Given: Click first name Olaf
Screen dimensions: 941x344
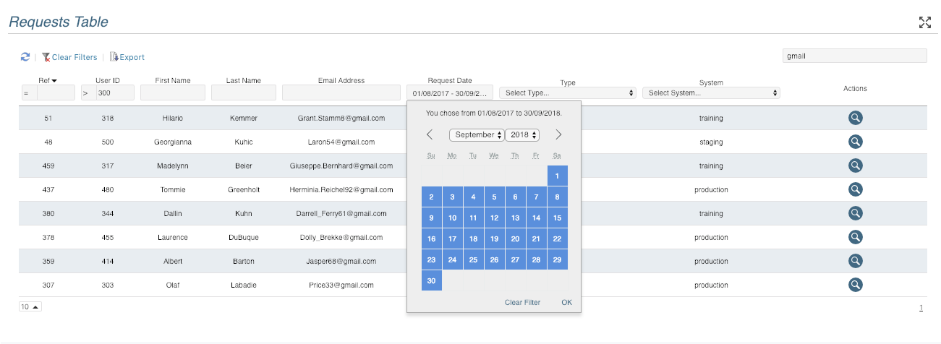Looking at the screenshot, I should (x=173, y=285).
